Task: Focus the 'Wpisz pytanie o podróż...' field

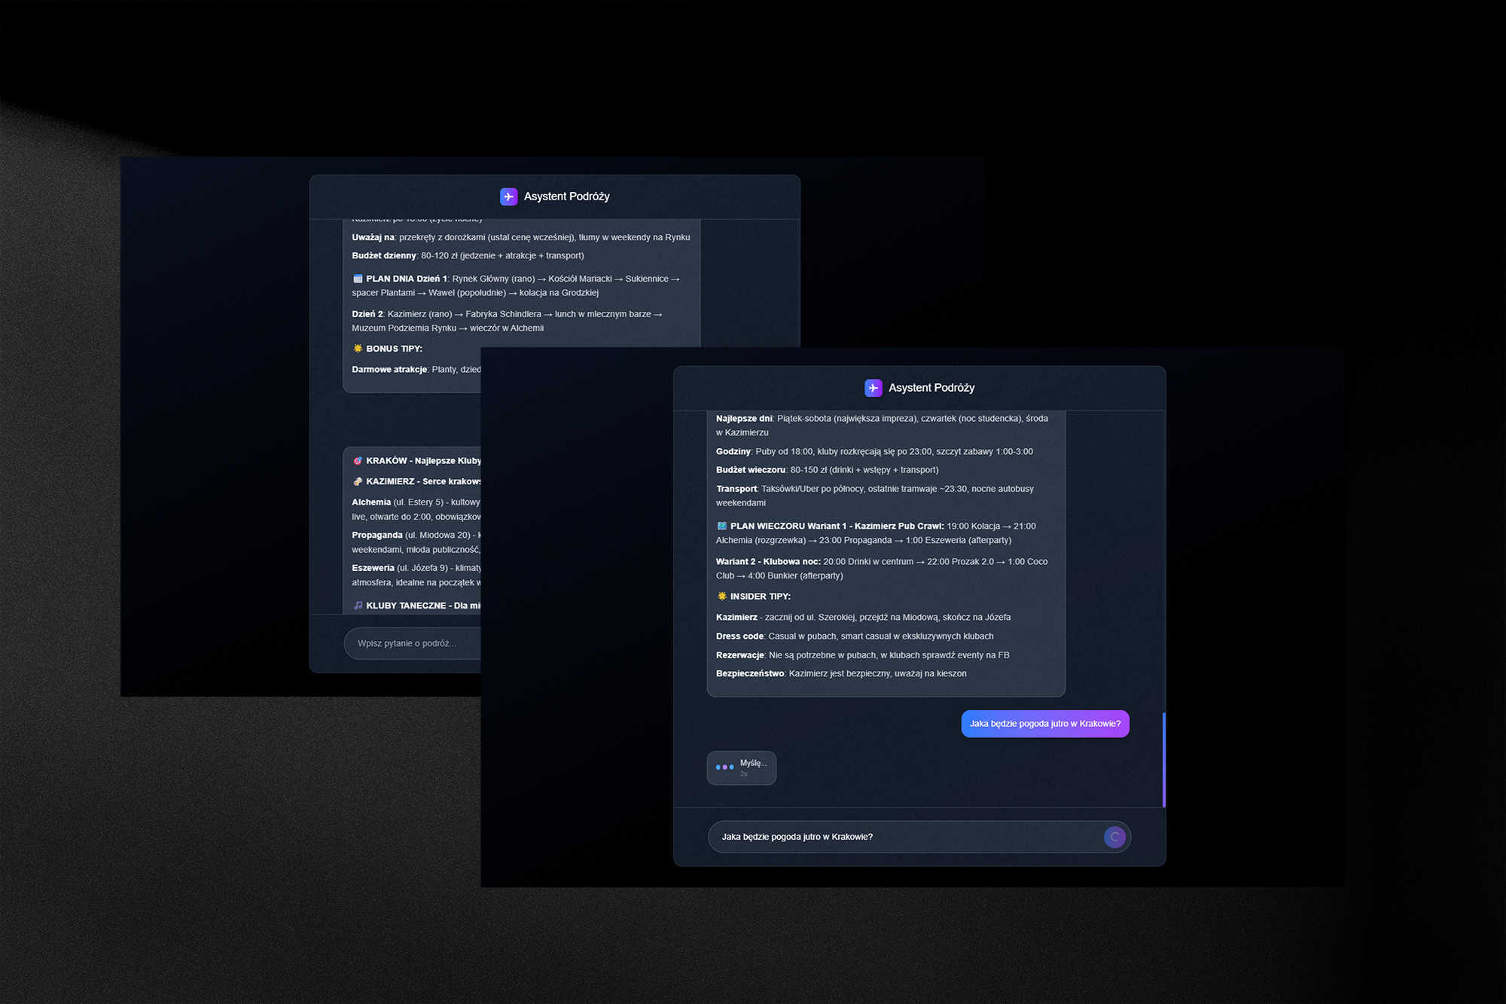Action: tap(410, 644)
